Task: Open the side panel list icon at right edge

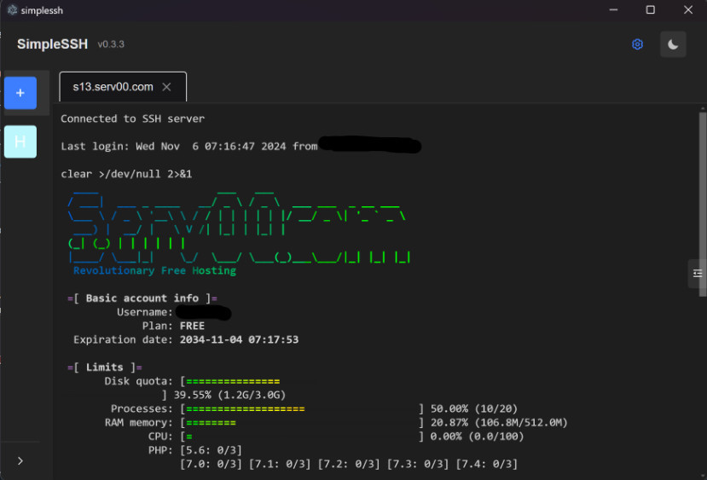Action: tap(697, 273)
